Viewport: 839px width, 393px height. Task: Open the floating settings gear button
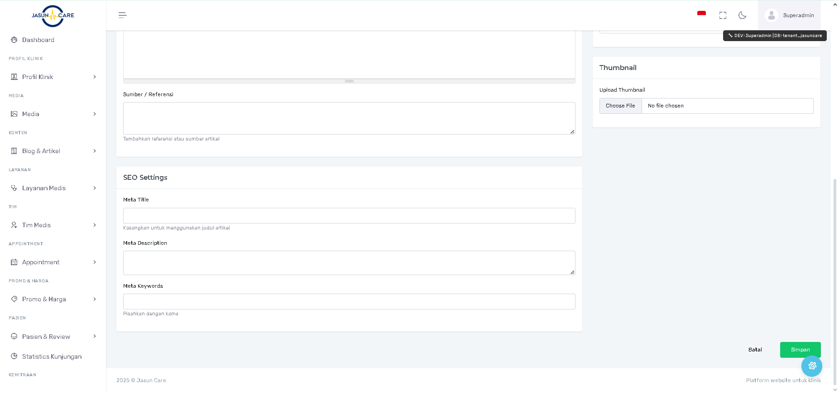[x=811, y=366]
